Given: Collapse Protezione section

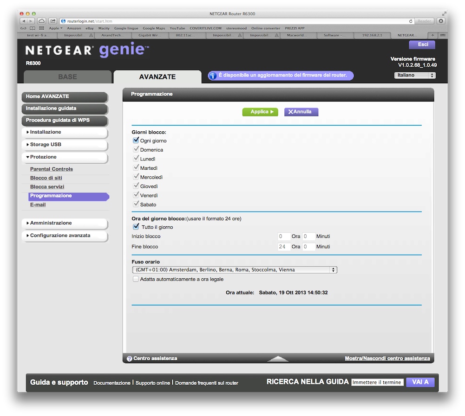Looking at the screenshot, I should 65,157.
